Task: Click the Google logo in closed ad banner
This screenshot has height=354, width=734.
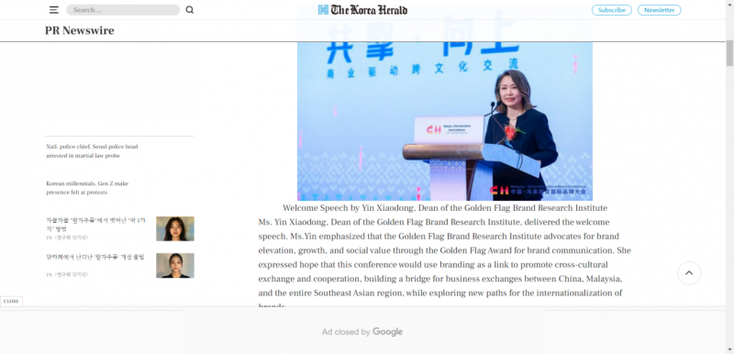Action: click(387, 332)
